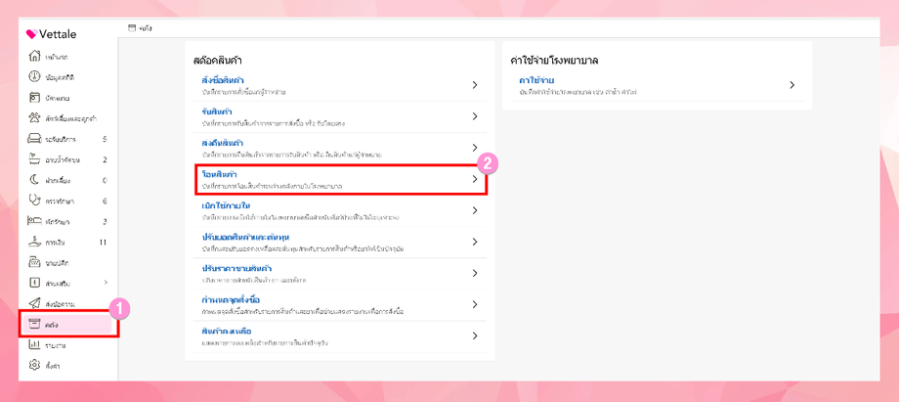Click the chevron on the สั่งซื้อสินค้า row

pyautogui.click(x=475, y=85)
